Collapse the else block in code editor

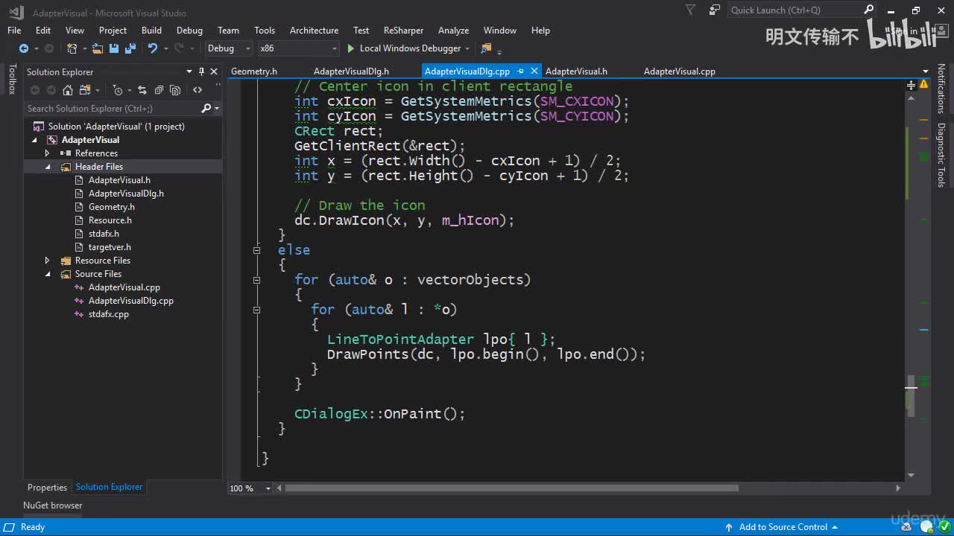pyautogui.click(x=256, y=250)
